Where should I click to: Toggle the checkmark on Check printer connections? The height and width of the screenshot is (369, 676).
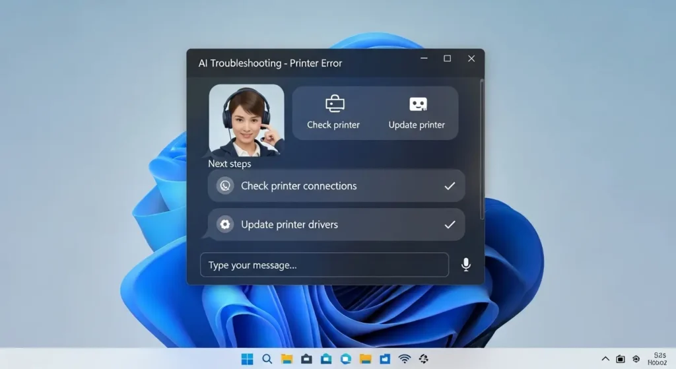coord(450,185)
